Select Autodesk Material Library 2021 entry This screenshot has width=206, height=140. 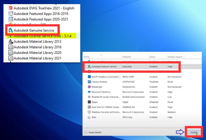(37, 58)
